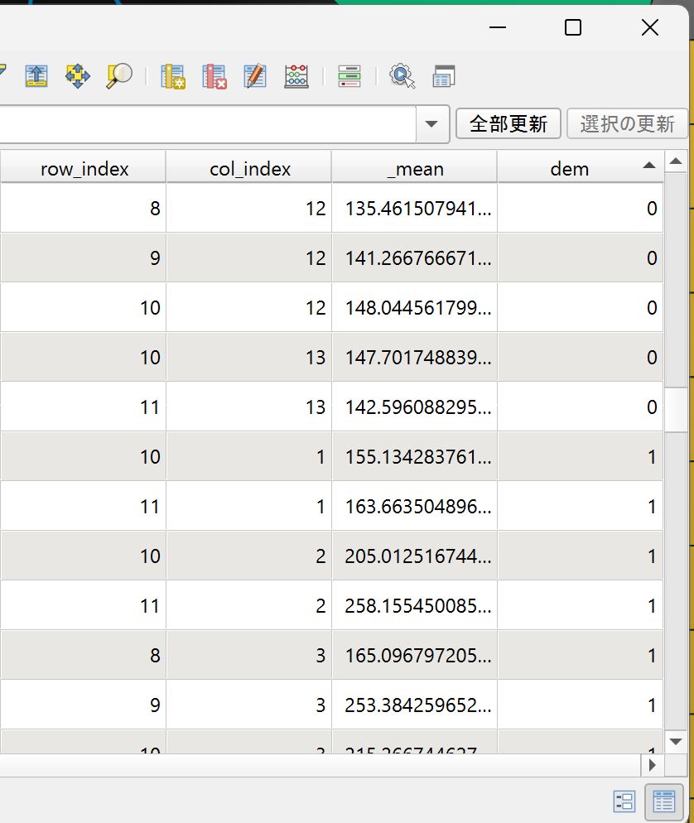694x823 pixels.
Task: Select cell 135.461507941...
Action: click(415, 209)
